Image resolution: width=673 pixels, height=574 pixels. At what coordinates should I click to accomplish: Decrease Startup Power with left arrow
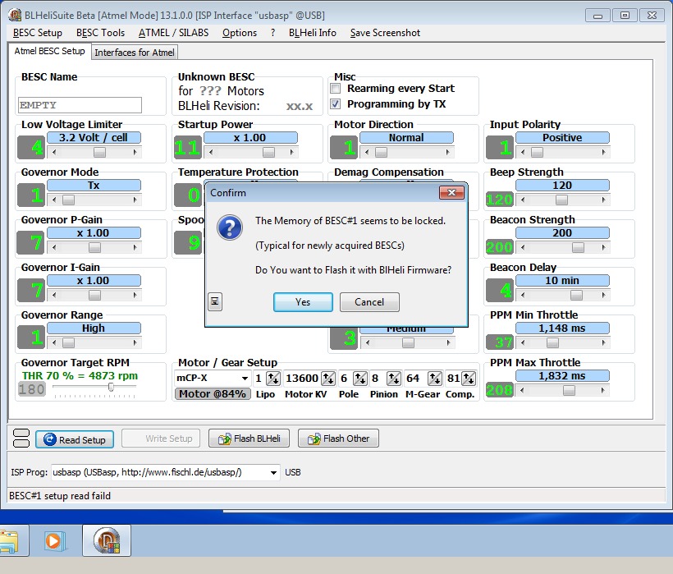pyautogui.click(x=211, y=152)
